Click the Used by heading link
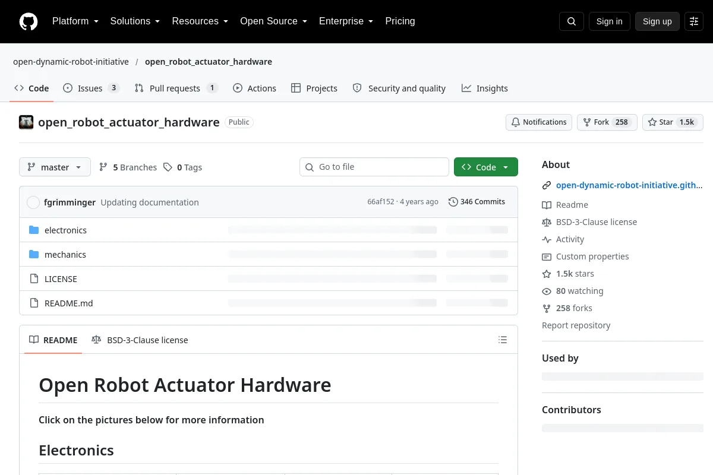 click(560, 358)
